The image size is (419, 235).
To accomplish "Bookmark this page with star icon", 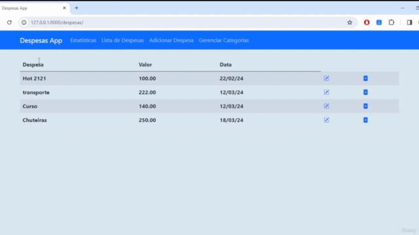I will click(x=350, y=22).
